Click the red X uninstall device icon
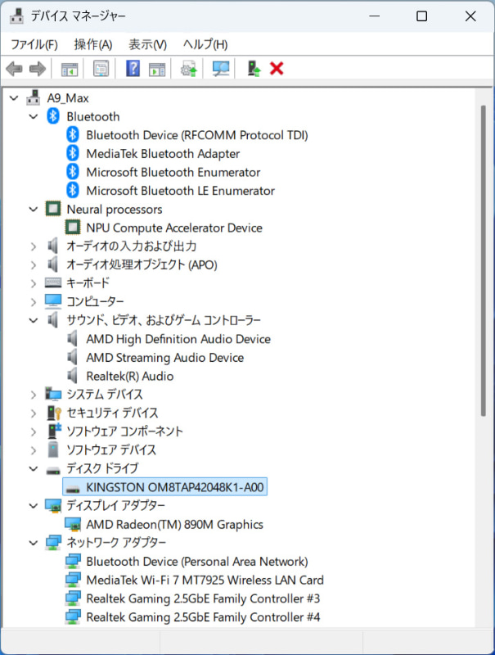 point(277,68)
